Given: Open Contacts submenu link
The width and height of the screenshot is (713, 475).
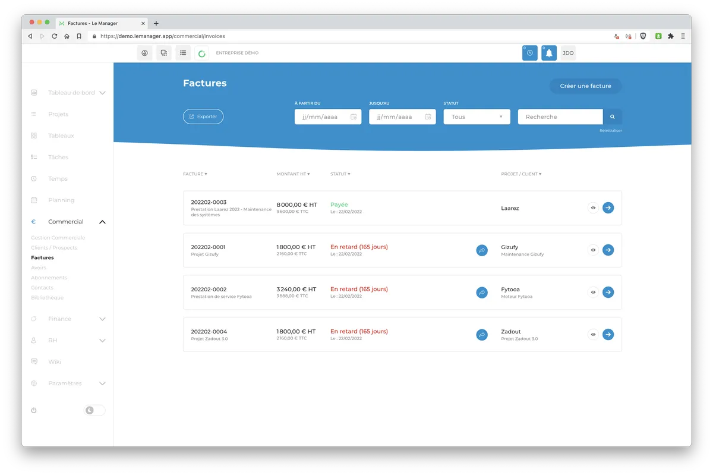Looking at the screenshot, I should tap(42, 288).
